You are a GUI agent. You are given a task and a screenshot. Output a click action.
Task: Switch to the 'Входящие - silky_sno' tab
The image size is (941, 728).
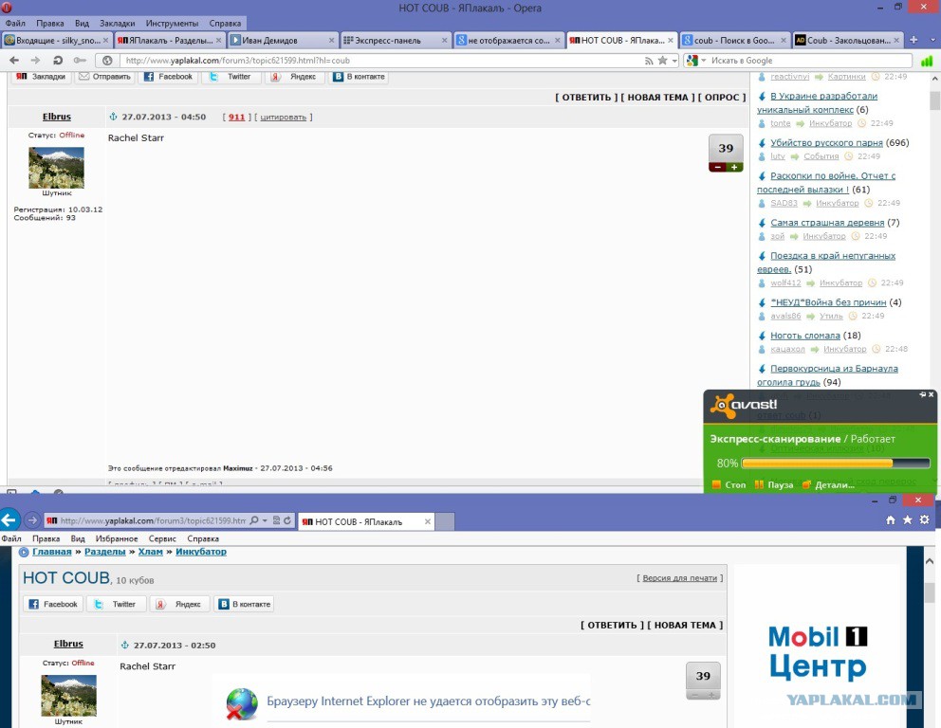point(56,40)
